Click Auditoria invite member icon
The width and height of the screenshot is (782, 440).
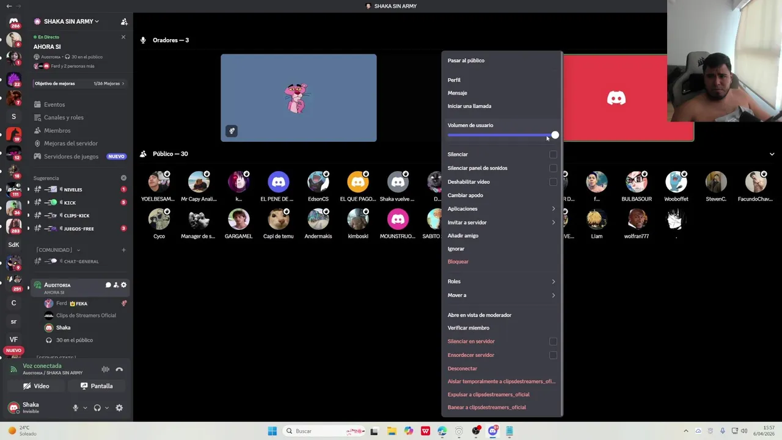point(116,285)
